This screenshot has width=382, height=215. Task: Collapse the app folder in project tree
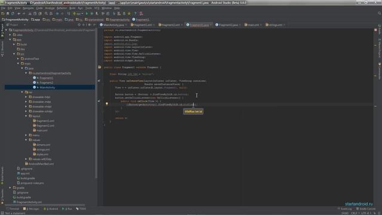(10, 39)
